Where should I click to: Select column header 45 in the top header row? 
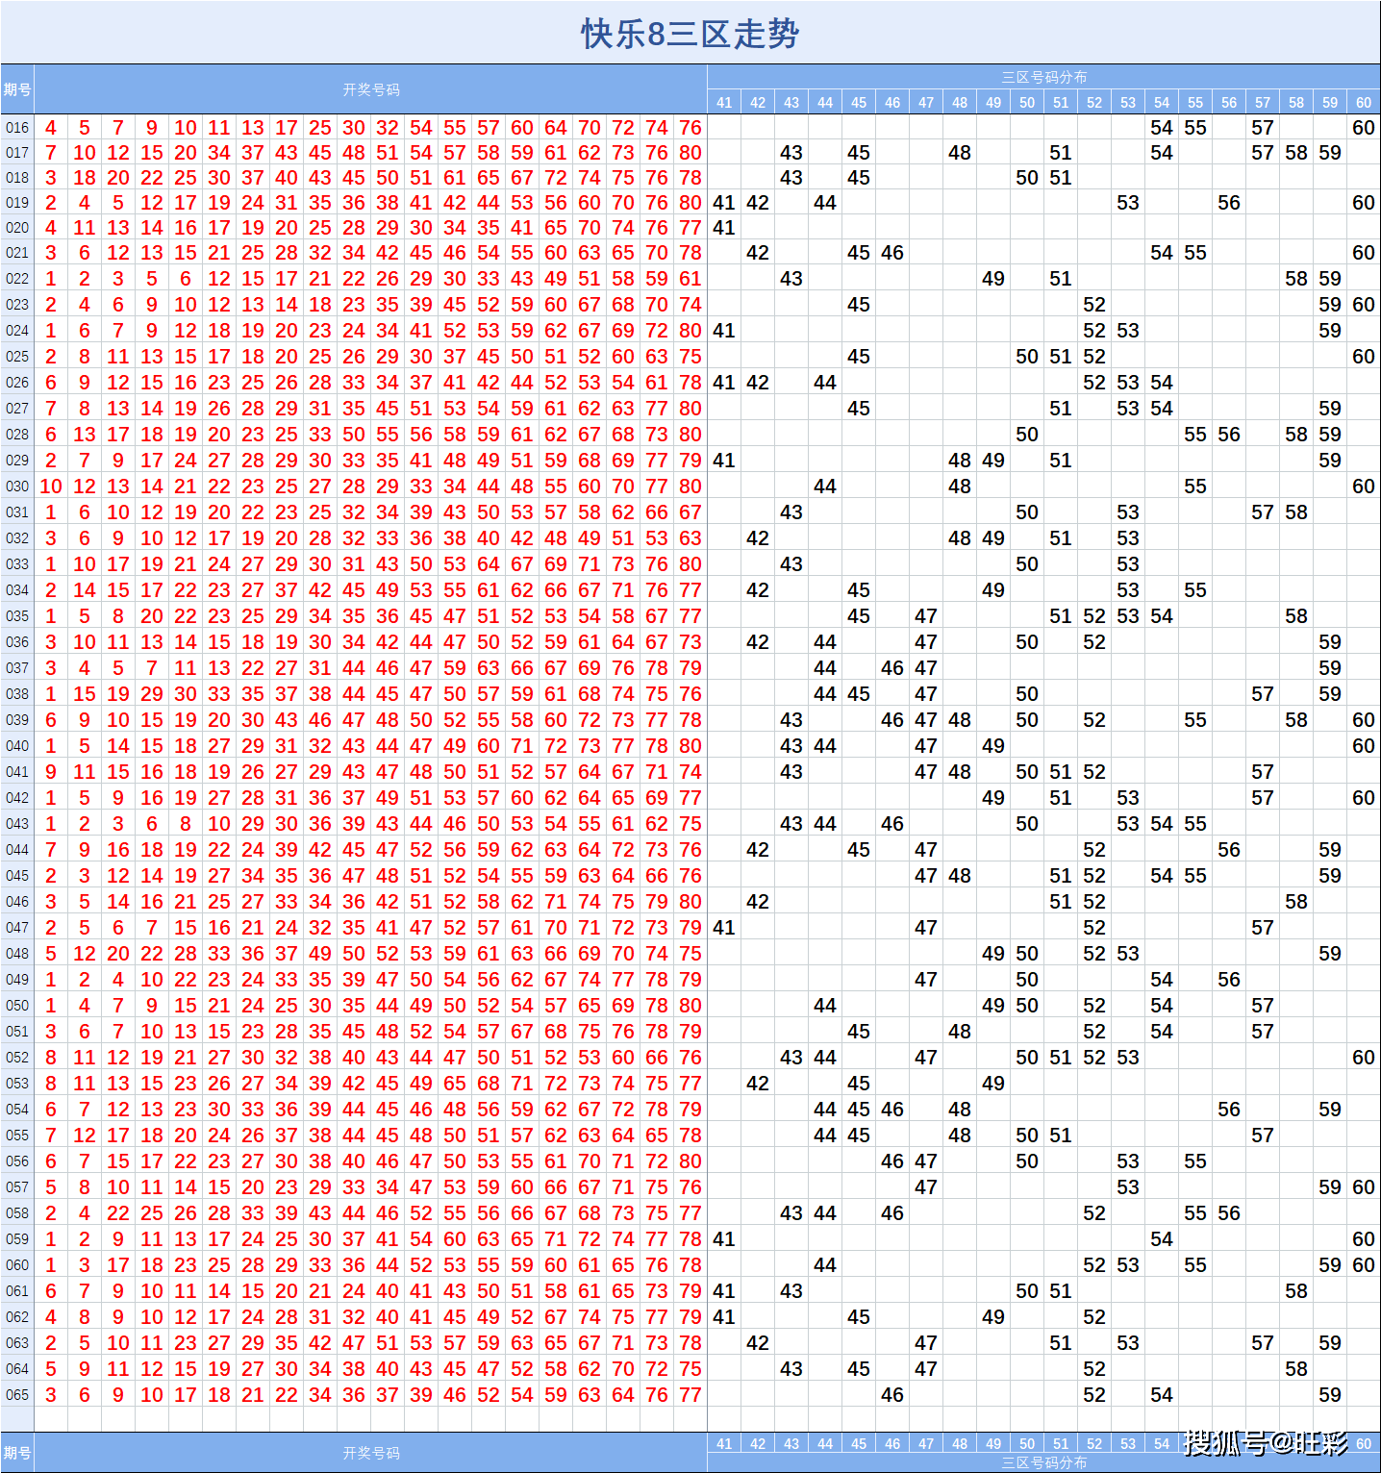(859, 102)
